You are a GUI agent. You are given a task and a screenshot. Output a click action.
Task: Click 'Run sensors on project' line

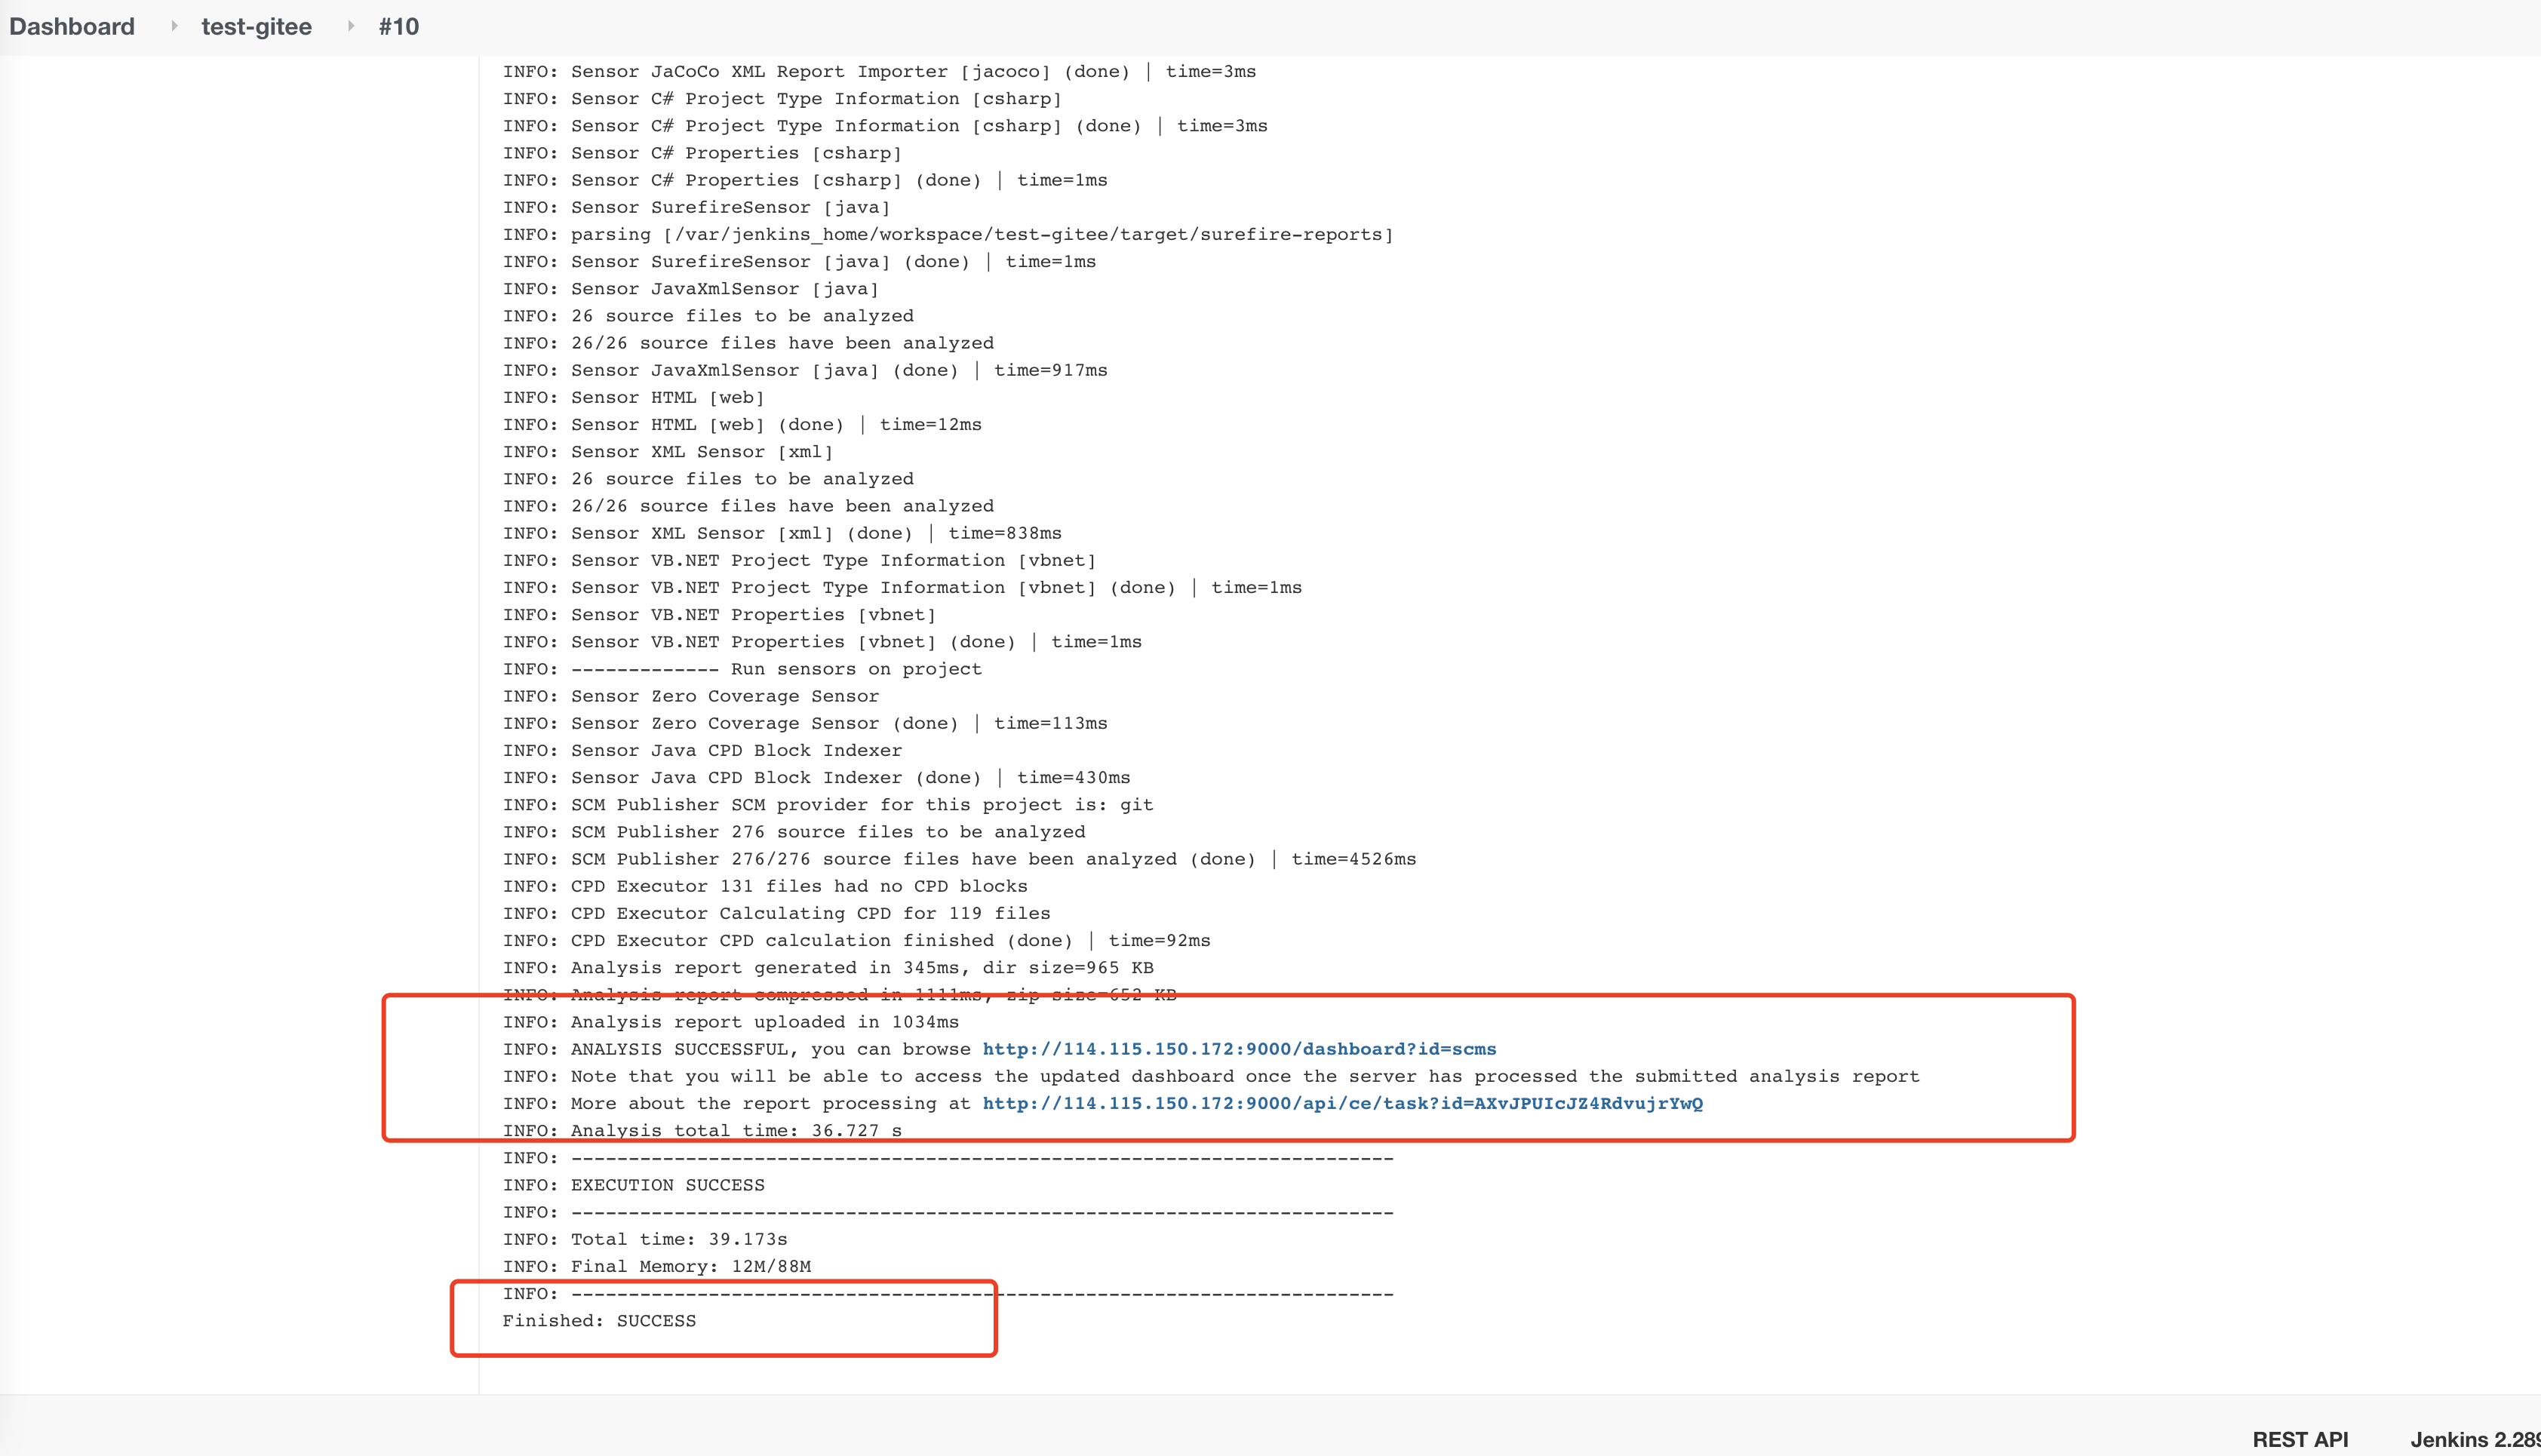click(742, 669)
